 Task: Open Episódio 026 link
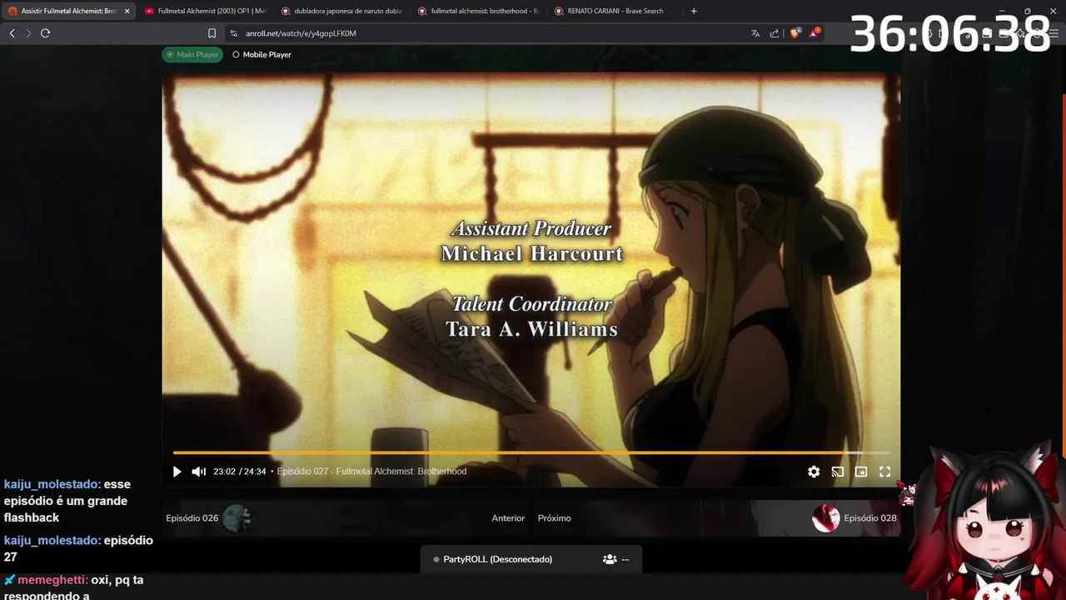pos(192,518)
